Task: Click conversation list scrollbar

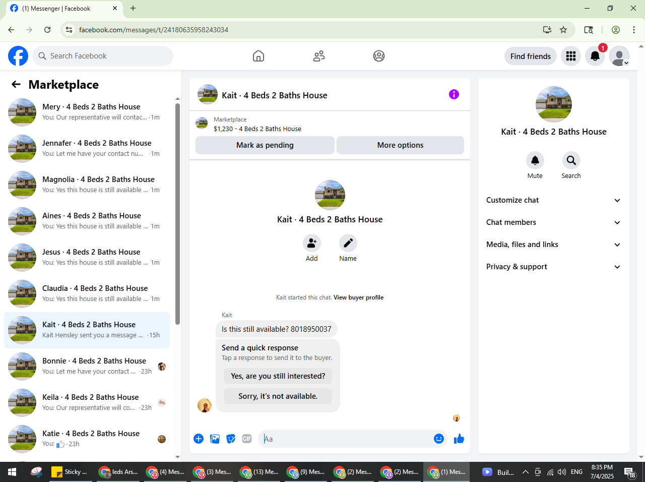Action: [x=177, y=214]
